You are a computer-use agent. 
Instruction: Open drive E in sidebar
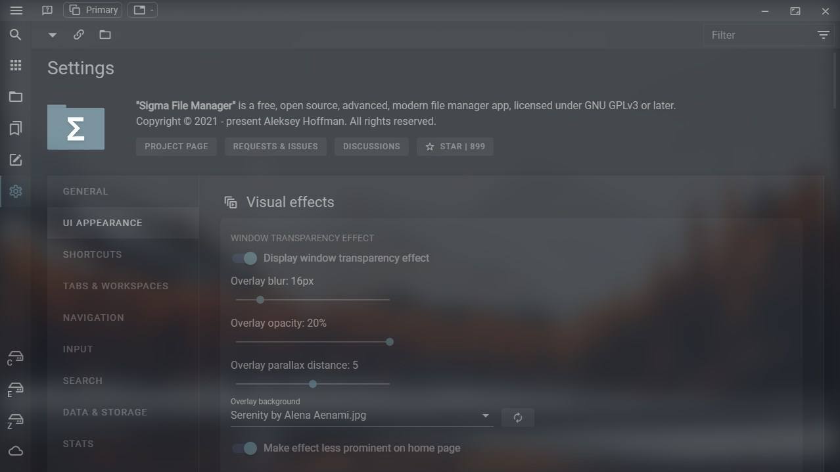(x=16, y=389)
